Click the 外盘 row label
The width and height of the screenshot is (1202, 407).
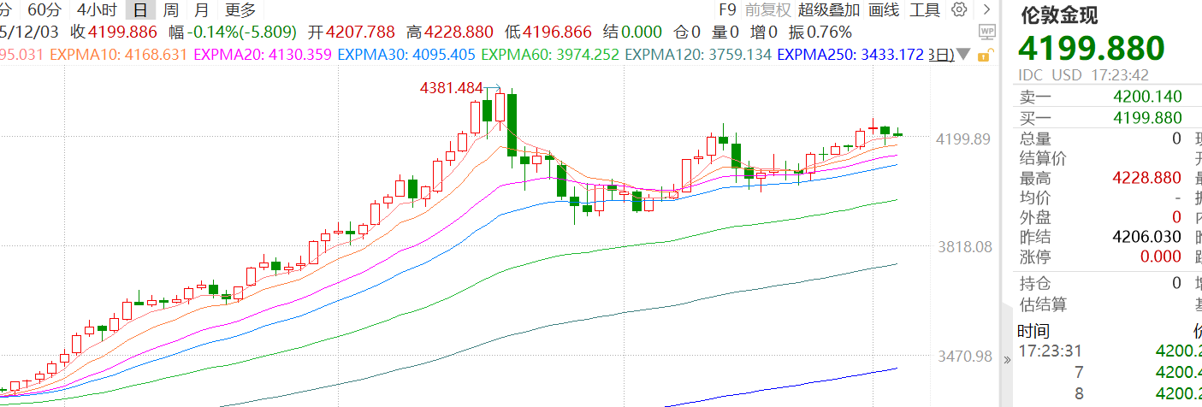(1036, 217)
